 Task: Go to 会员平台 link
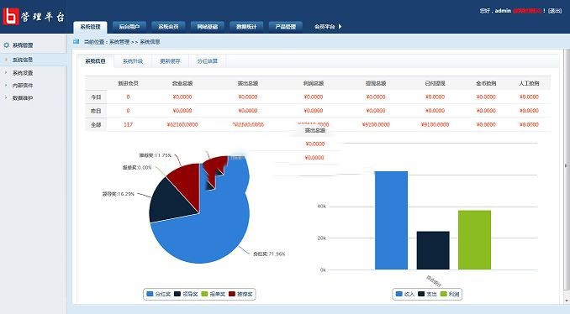click(x=325, y=27)
